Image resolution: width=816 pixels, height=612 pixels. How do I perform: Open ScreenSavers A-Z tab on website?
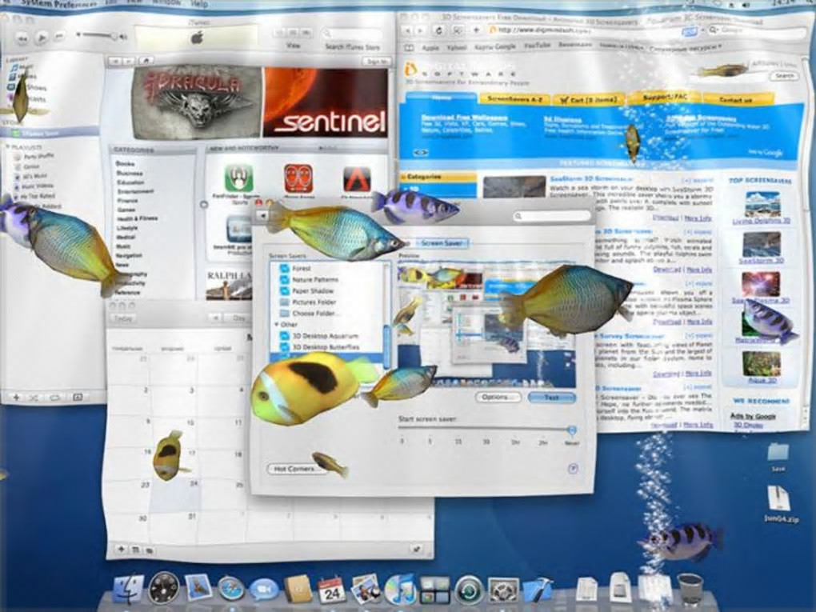[x=514, y=98]
